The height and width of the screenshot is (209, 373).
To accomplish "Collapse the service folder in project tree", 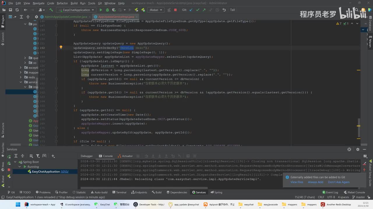I will (x=21, y=82).
